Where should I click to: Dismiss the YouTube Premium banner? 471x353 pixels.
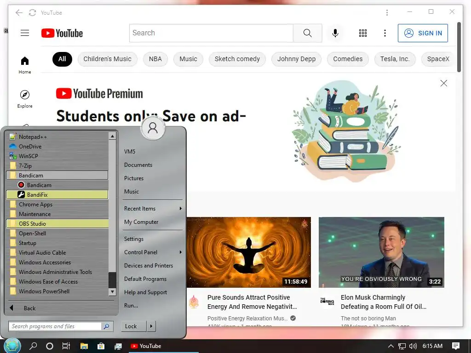click(444, 83)
